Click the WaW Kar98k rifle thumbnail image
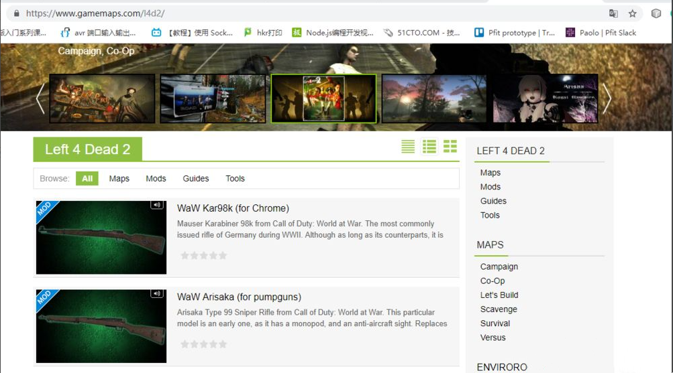 101,237
